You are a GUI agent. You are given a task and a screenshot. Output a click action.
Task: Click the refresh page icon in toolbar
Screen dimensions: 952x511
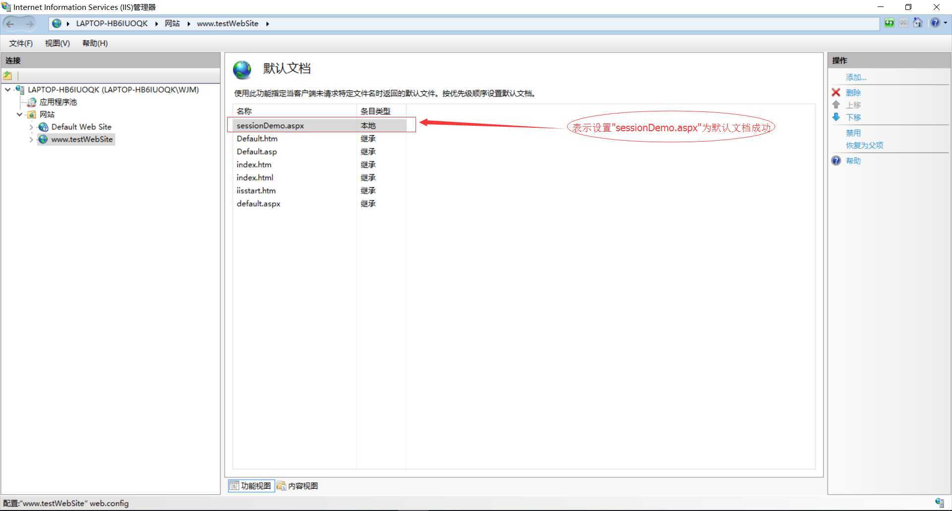tap(889, 23)
